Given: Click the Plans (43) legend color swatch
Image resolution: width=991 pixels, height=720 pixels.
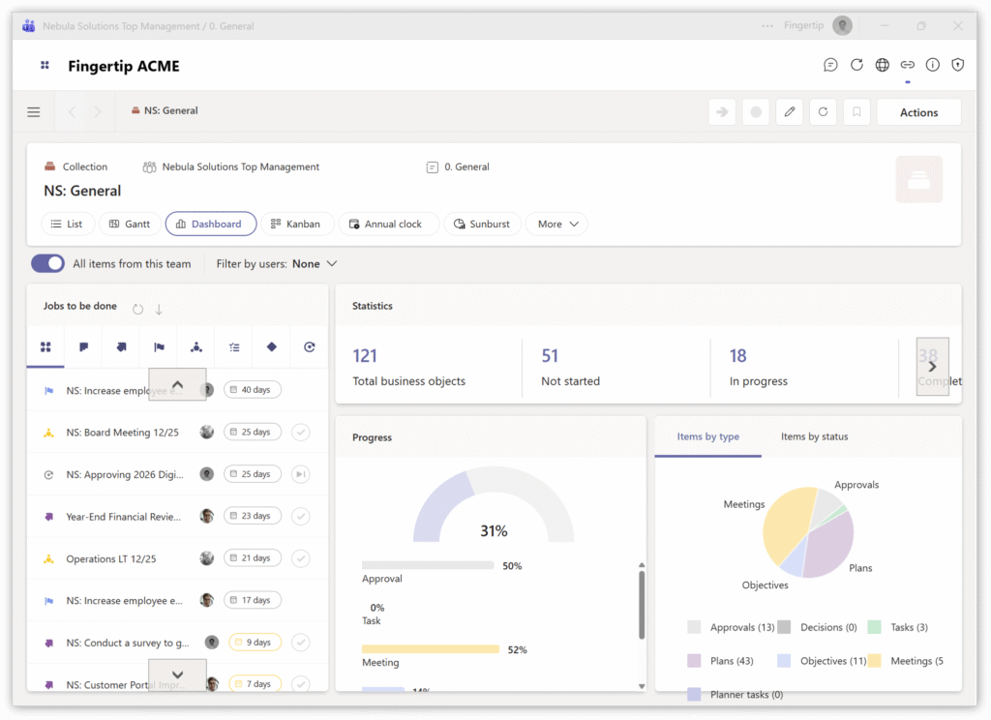Looking at the screenshot, I should click(x=694, y=660).
